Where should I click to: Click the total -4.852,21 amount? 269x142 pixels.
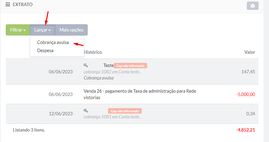245,130
